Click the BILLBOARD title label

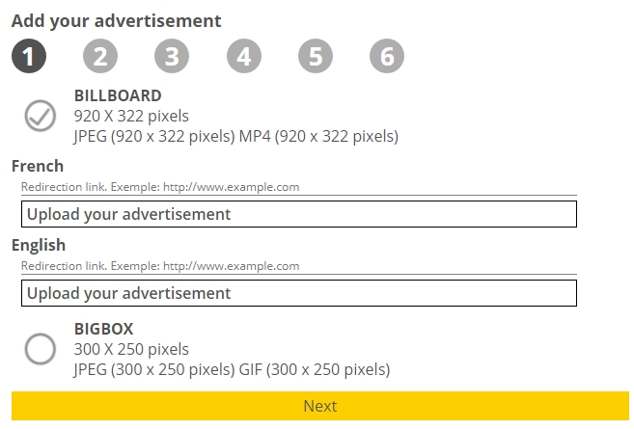coord(118,95)
